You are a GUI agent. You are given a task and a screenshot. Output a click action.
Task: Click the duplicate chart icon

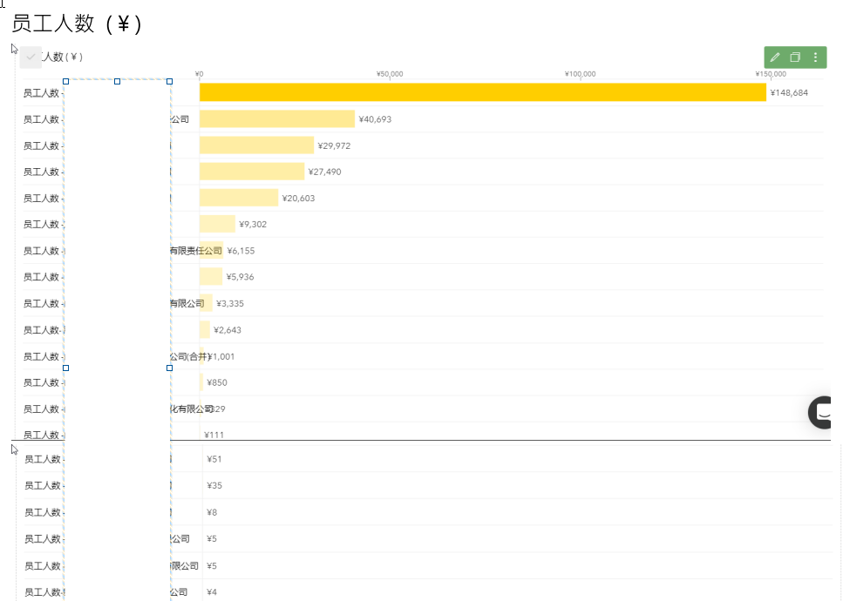(795, 57)
